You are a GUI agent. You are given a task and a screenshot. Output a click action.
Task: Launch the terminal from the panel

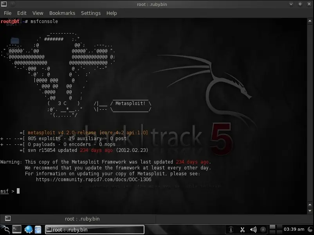pyautogui.click(x=17, y=230)
